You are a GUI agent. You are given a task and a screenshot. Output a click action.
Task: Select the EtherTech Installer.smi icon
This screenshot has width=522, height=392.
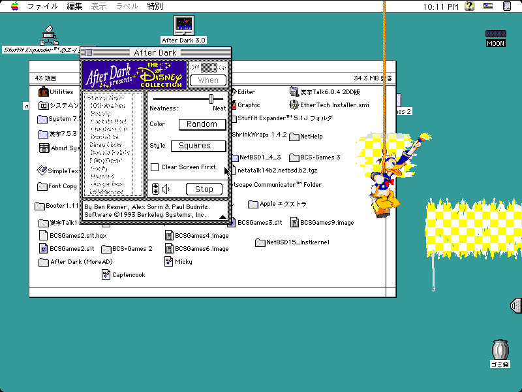(x=294, y=105)
